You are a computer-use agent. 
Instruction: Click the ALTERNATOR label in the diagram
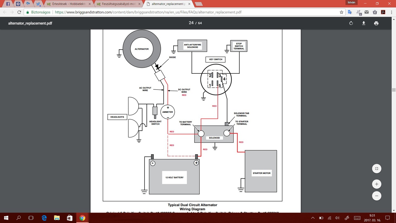coord(142,49)
